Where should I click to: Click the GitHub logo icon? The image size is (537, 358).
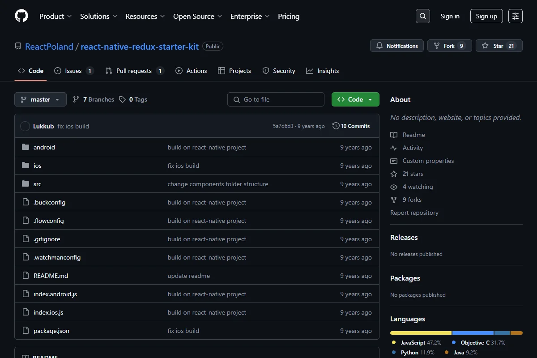[x=21, y=16]
